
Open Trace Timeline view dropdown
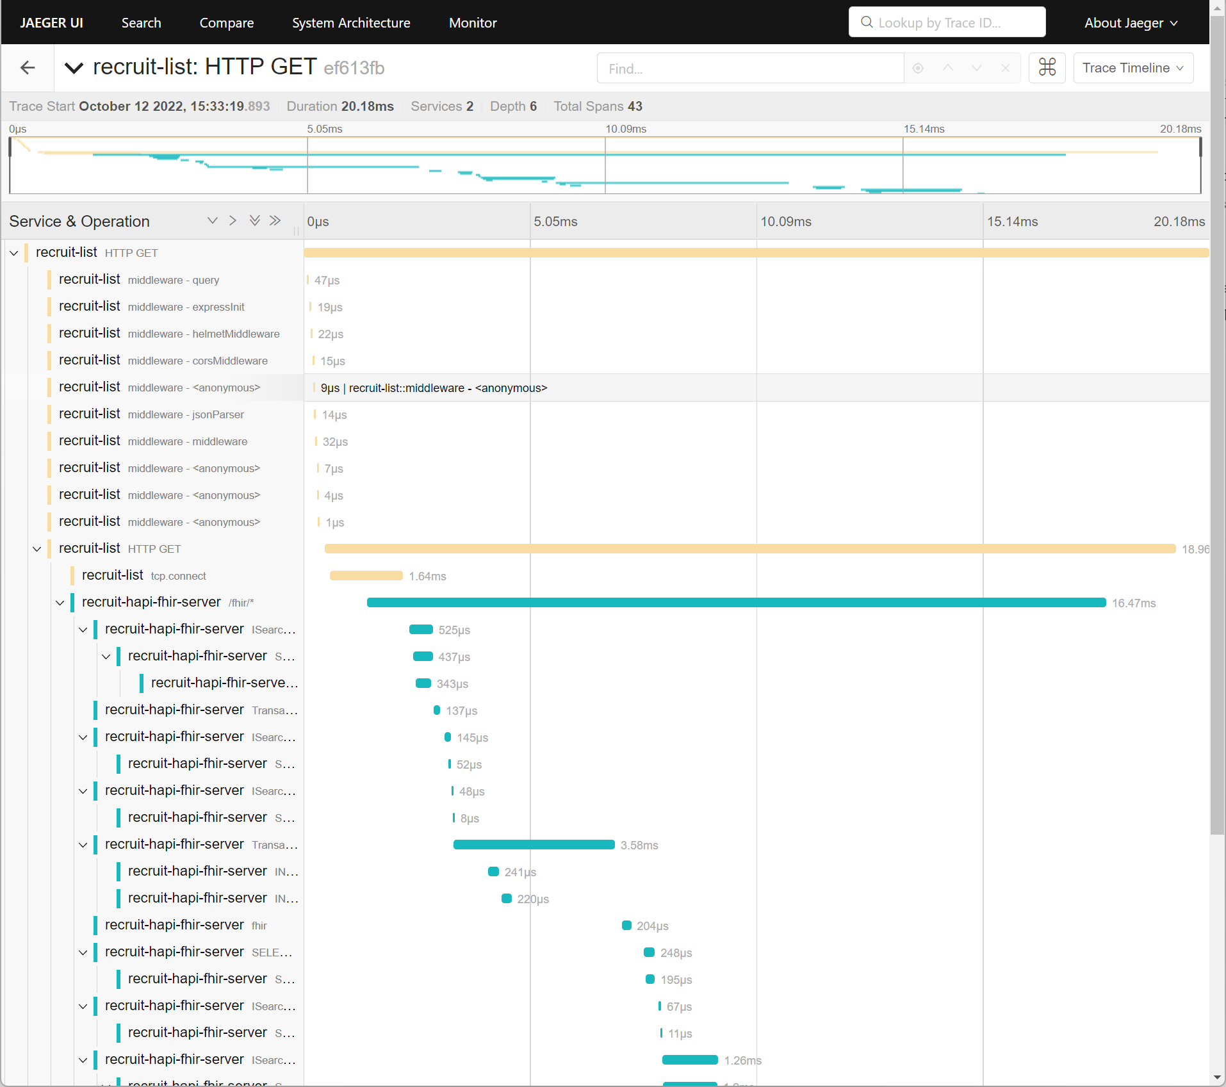tap(1132, 67)
